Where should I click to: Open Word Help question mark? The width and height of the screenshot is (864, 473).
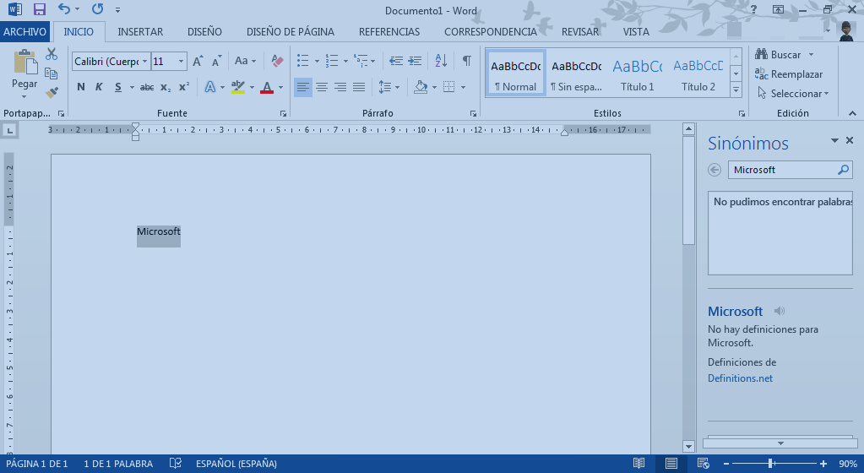(753, 9)
